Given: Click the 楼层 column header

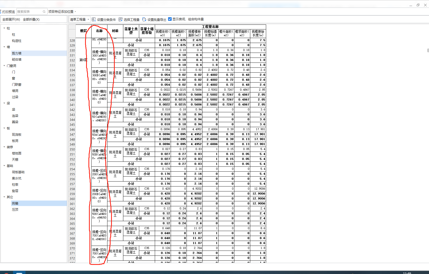Looking at the screenshot, I should point(84,31).
